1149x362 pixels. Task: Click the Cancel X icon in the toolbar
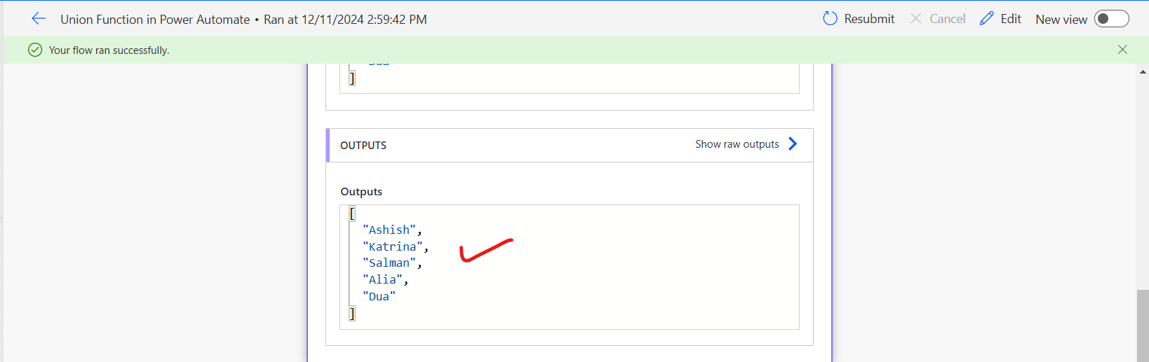915,19
